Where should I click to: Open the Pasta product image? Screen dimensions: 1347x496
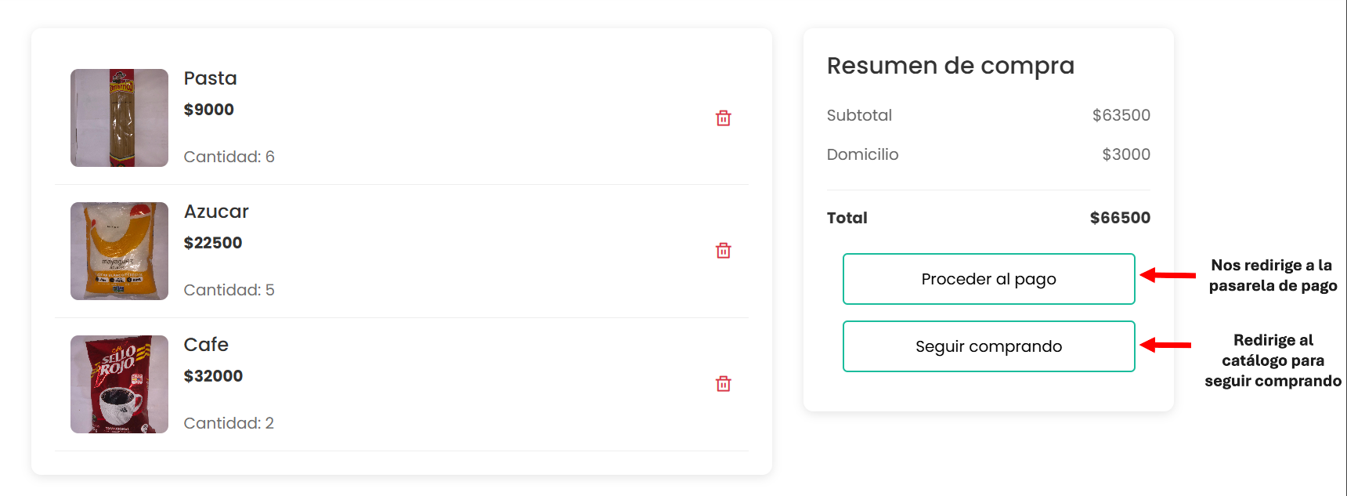tap(119, 118)
